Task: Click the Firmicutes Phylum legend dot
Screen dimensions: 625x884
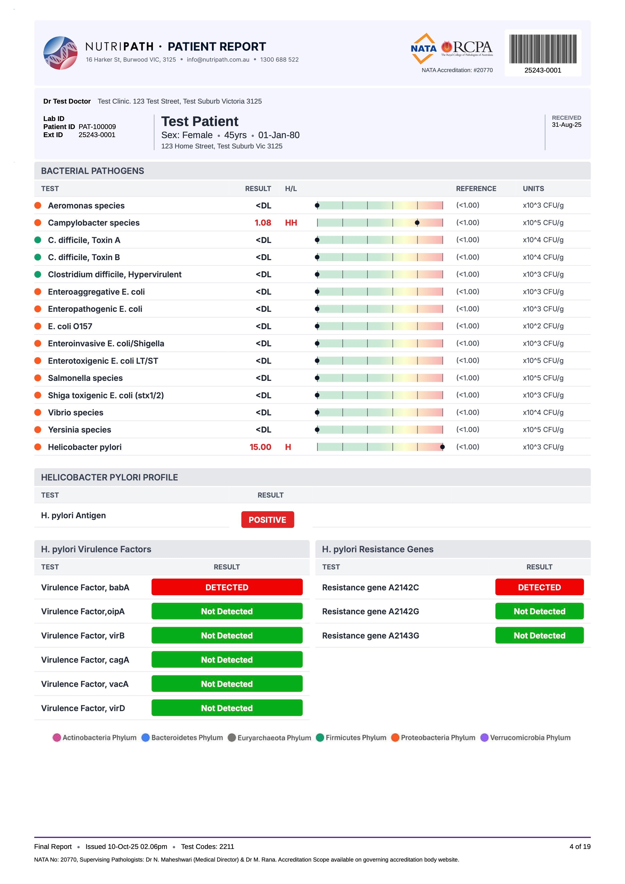Action: 320,737
